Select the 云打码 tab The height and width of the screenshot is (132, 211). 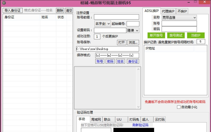(x=160, y=120)
